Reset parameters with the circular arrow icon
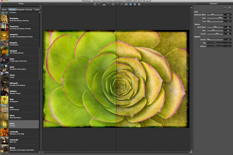 tap(224, 8)
